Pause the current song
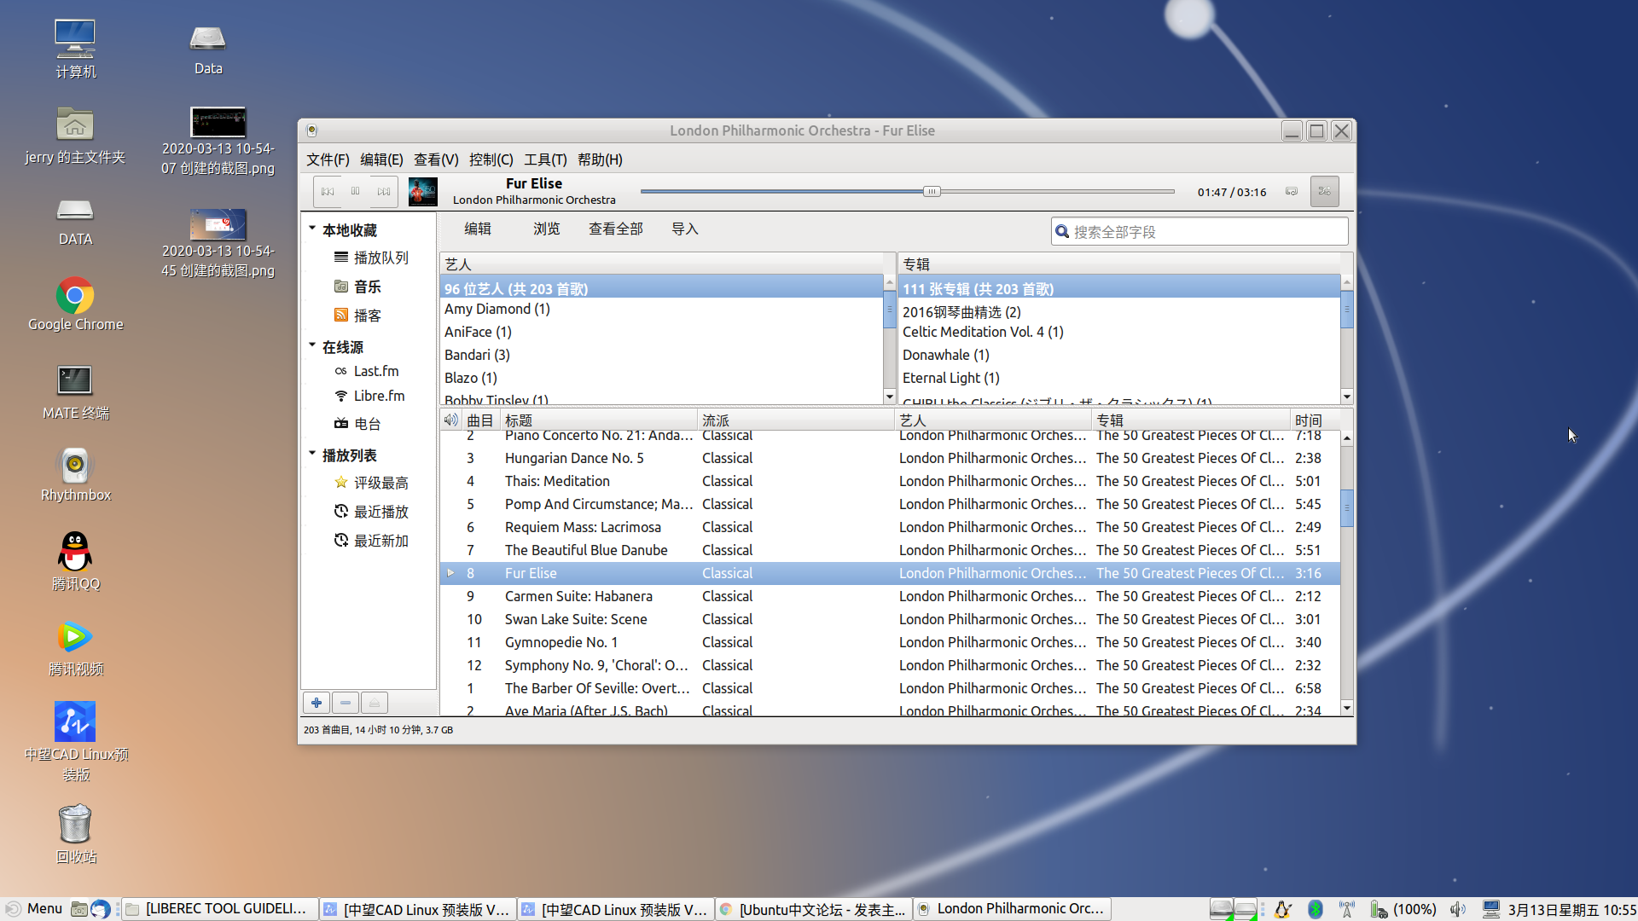 356,192
